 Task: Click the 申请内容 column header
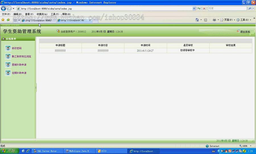[x=103, y=45]
